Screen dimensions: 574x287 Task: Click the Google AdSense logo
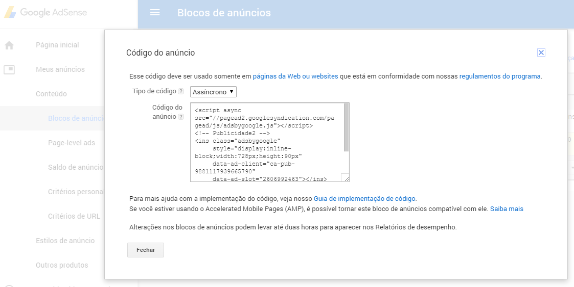tap(46, 12)
